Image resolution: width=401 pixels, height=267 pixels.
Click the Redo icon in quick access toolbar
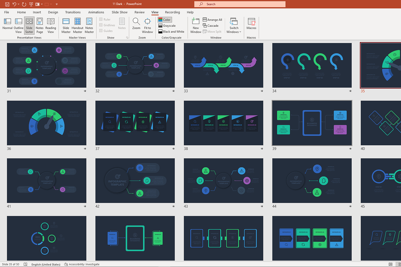tap(24, 4)
